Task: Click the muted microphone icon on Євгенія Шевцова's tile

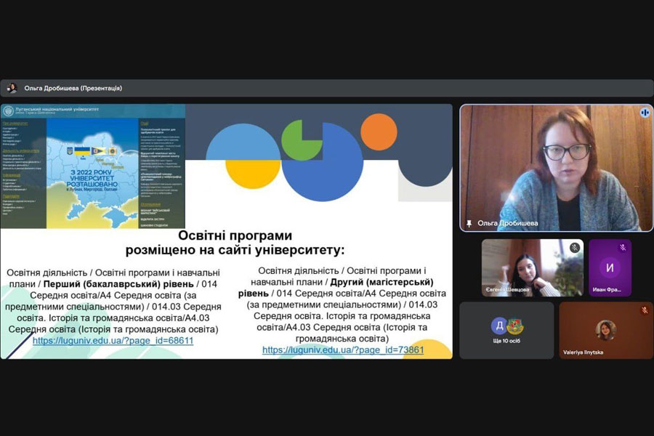Action: [x=575, y=247]
